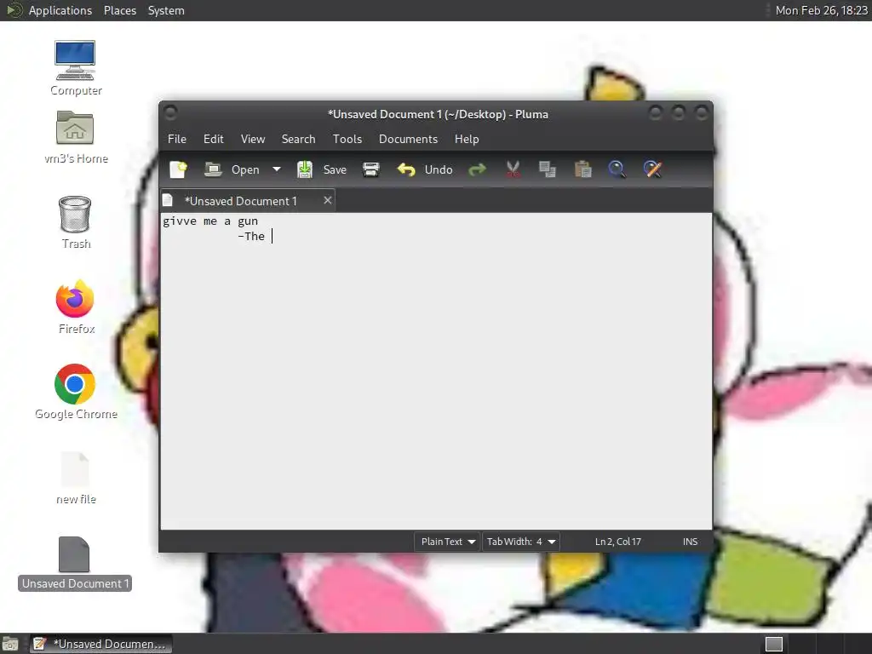Image resolution: width=872 pixels, height=654 pixels.
Task: Undo the last action
Action: tap(425, 169)
